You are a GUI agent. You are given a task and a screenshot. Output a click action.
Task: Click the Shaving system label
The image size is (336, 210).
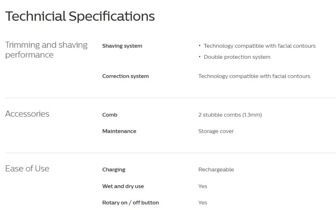(122, 46)
